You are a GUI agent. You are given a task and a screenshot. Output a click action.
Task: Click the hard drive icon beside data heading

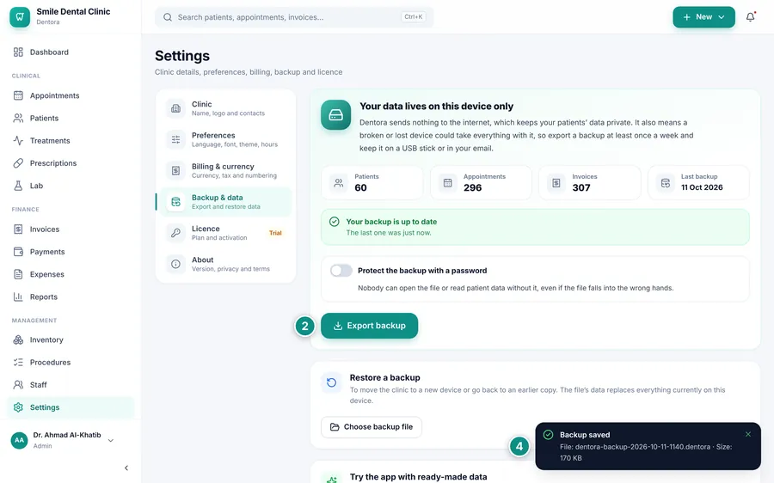click(x=335, y=115)
